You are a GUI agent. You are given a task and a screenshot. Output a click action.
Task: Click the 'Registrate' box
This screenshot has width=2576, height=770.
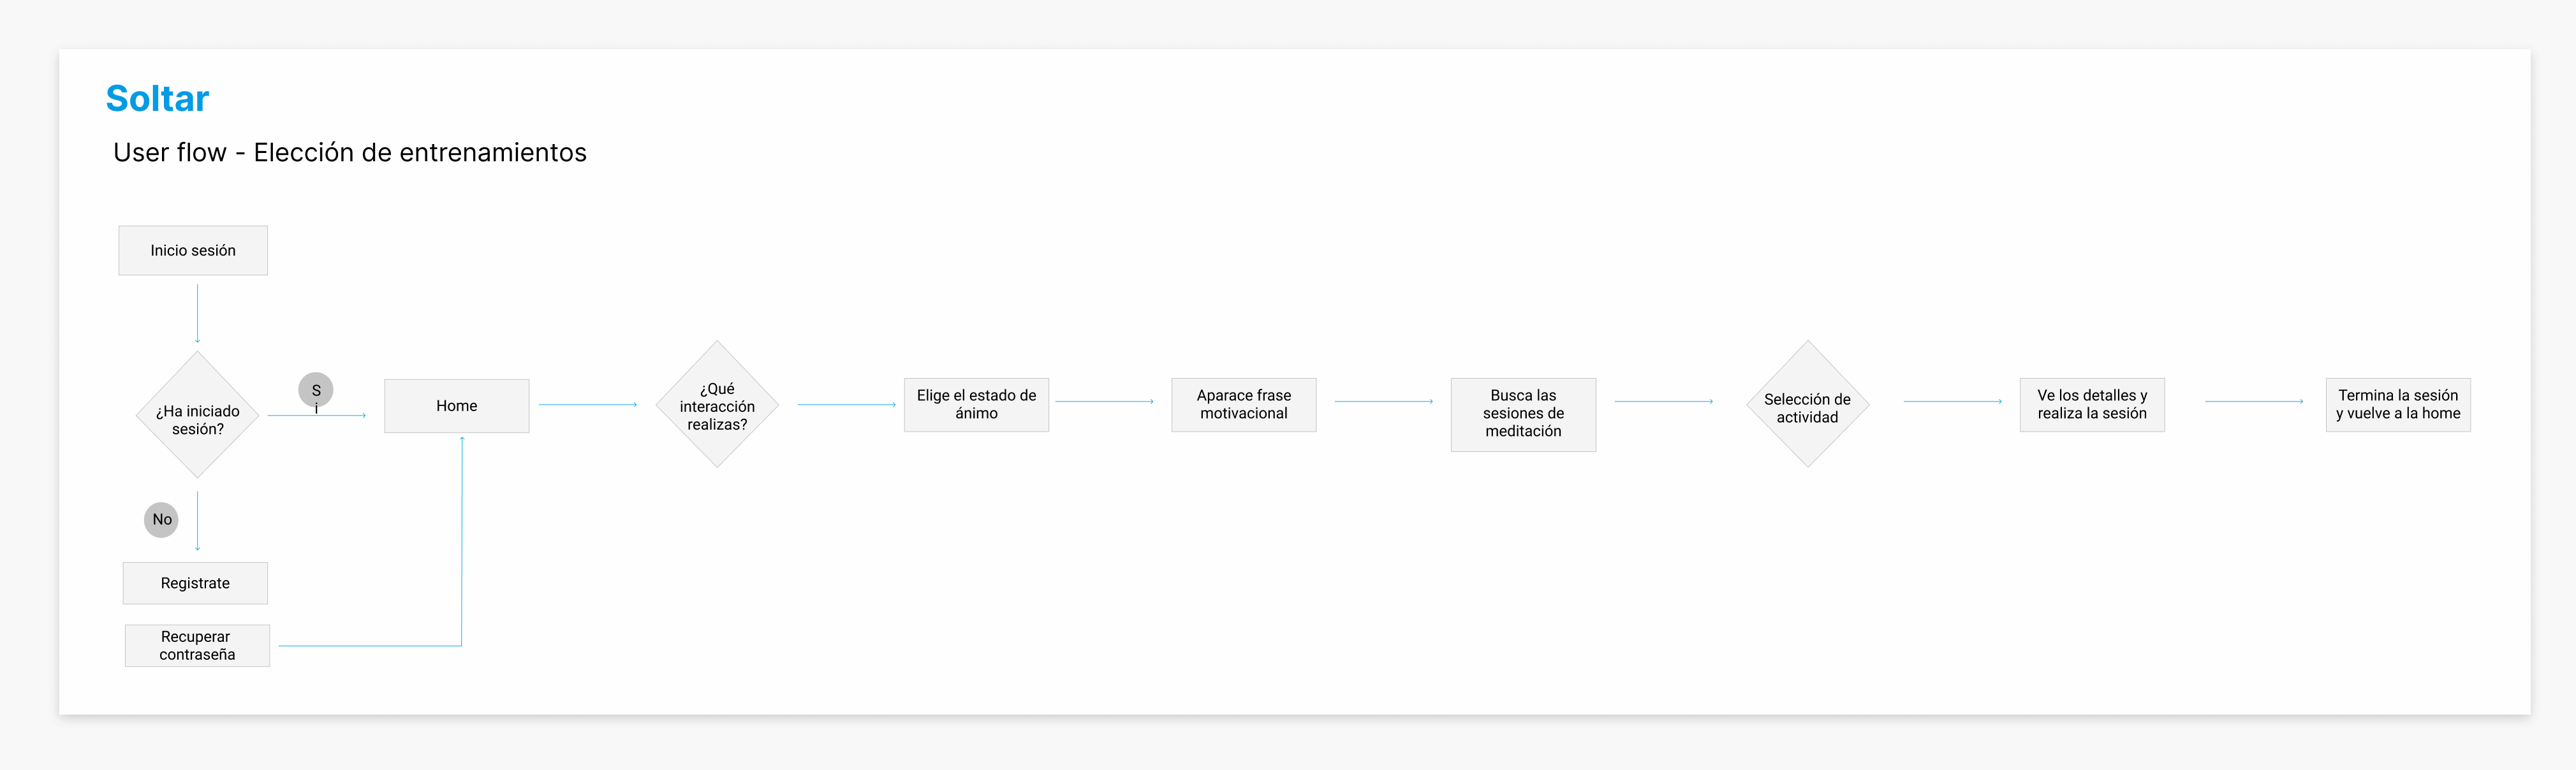195,583
